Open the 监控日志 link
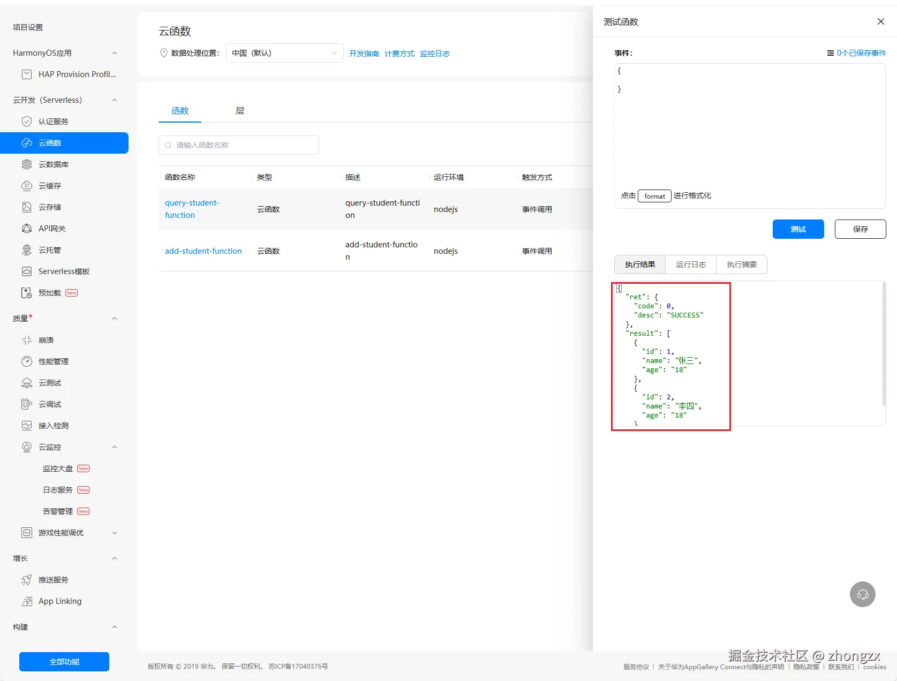Viewport: 897px width, 681px height. [x=435, y=54]
